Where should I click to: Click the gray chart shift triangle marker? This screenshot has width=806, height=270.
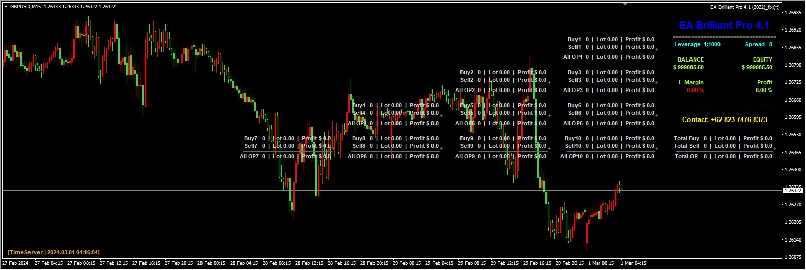pos(625,4)
